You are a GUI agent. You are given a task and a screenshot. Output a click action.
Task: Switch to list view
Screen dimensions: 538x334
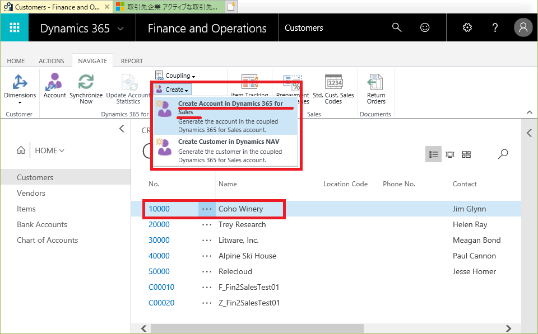tap(433, 154)
